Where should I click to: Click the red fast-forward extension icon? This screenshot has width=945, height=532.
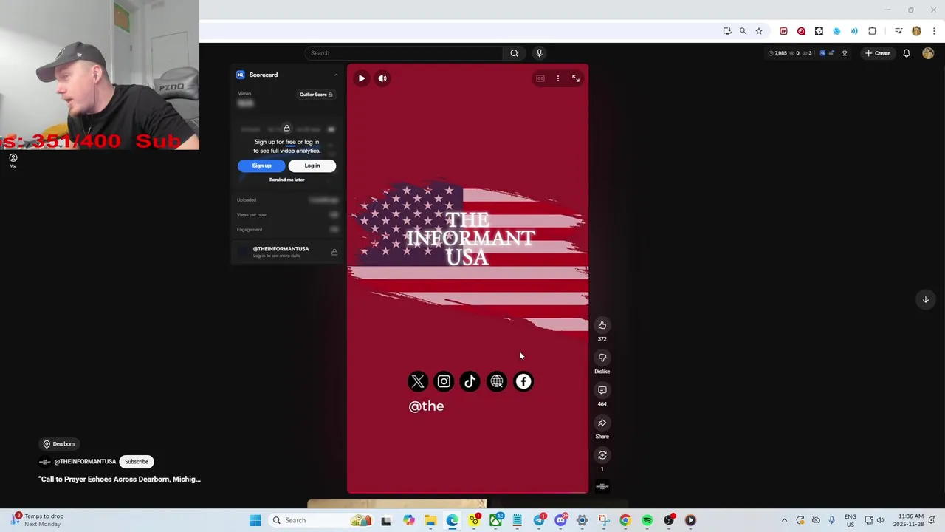tap(783, 31)
